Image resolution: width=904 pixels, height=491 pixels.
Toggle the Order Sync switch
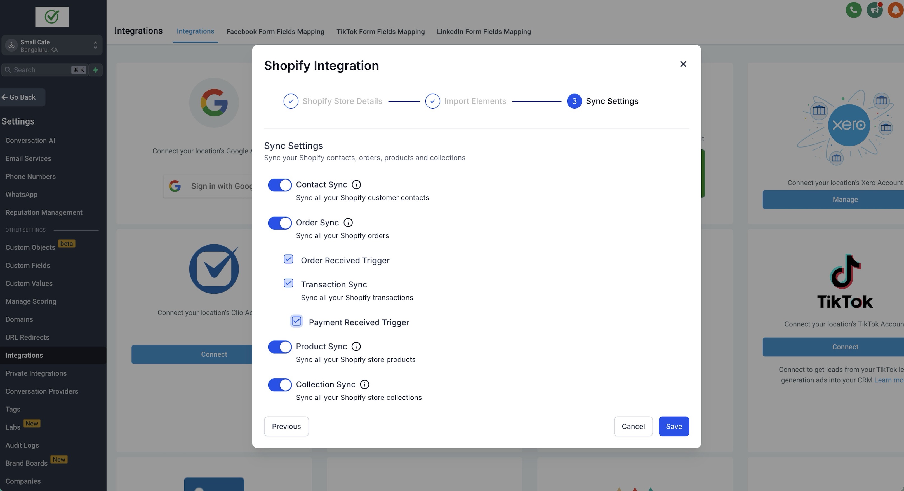coord(280,223)
